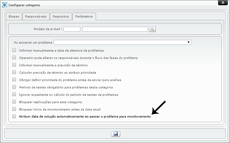Click the app logo icon in title bar
This screenshot has height=143, width=230.
click(5, 5)
